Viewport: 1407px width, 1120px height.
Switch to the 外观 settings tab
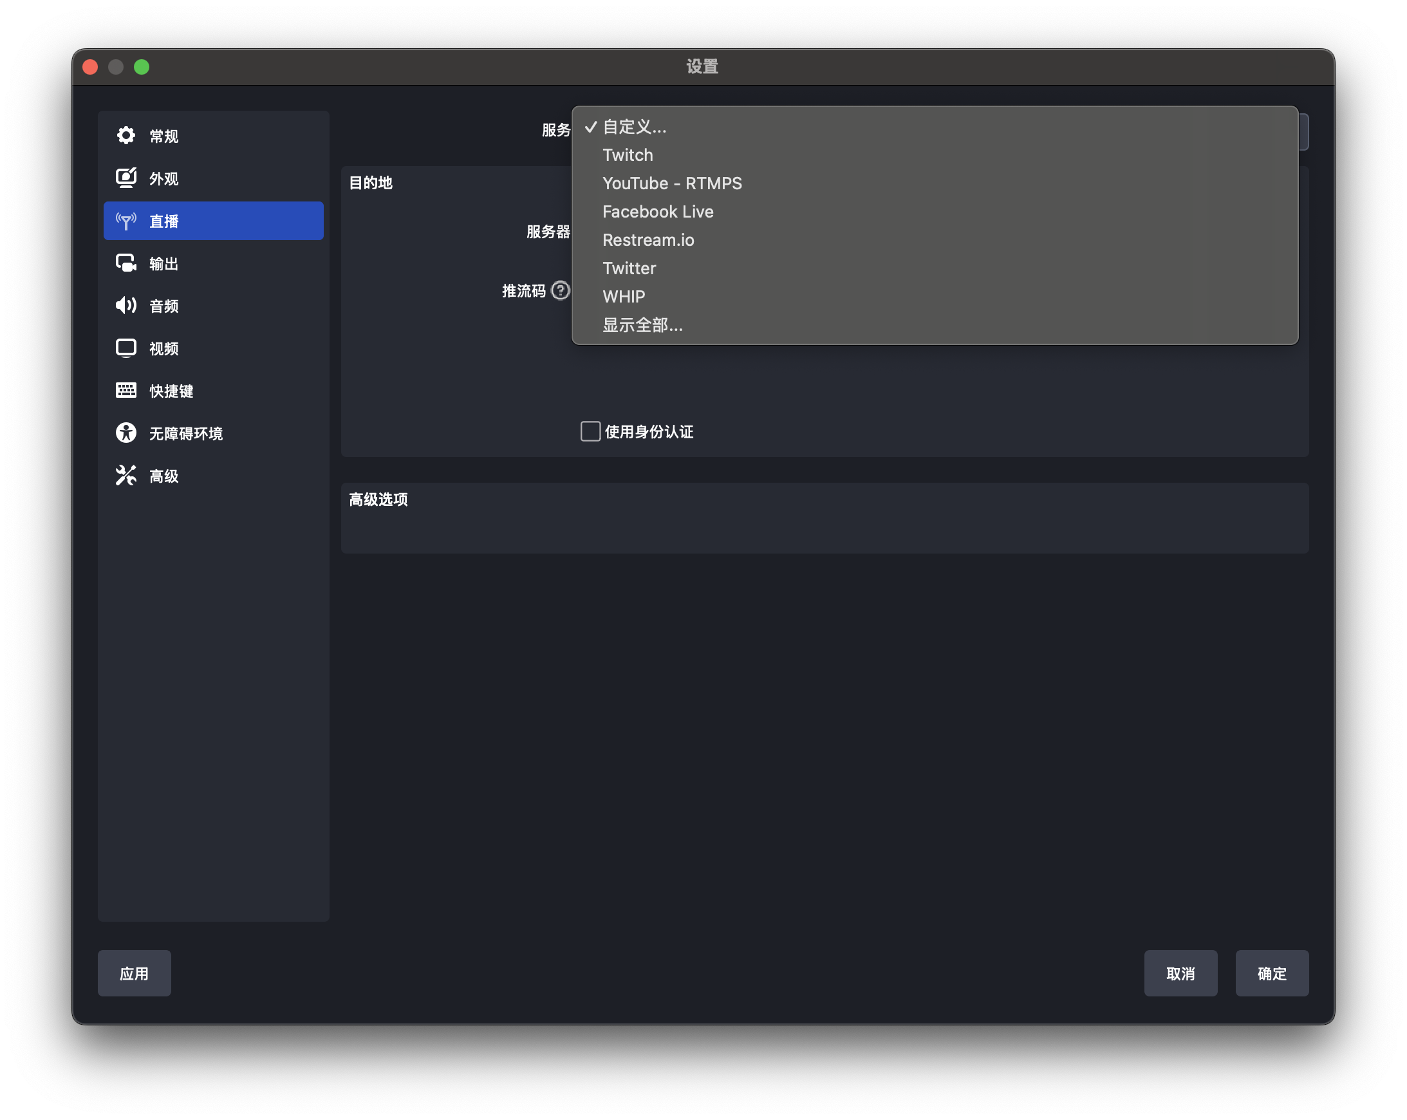pos(214,178)
